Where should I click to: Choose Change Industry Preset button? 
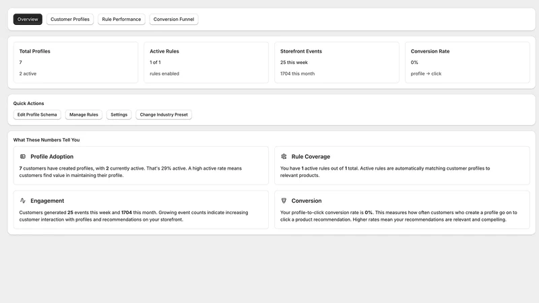[164, 114]
